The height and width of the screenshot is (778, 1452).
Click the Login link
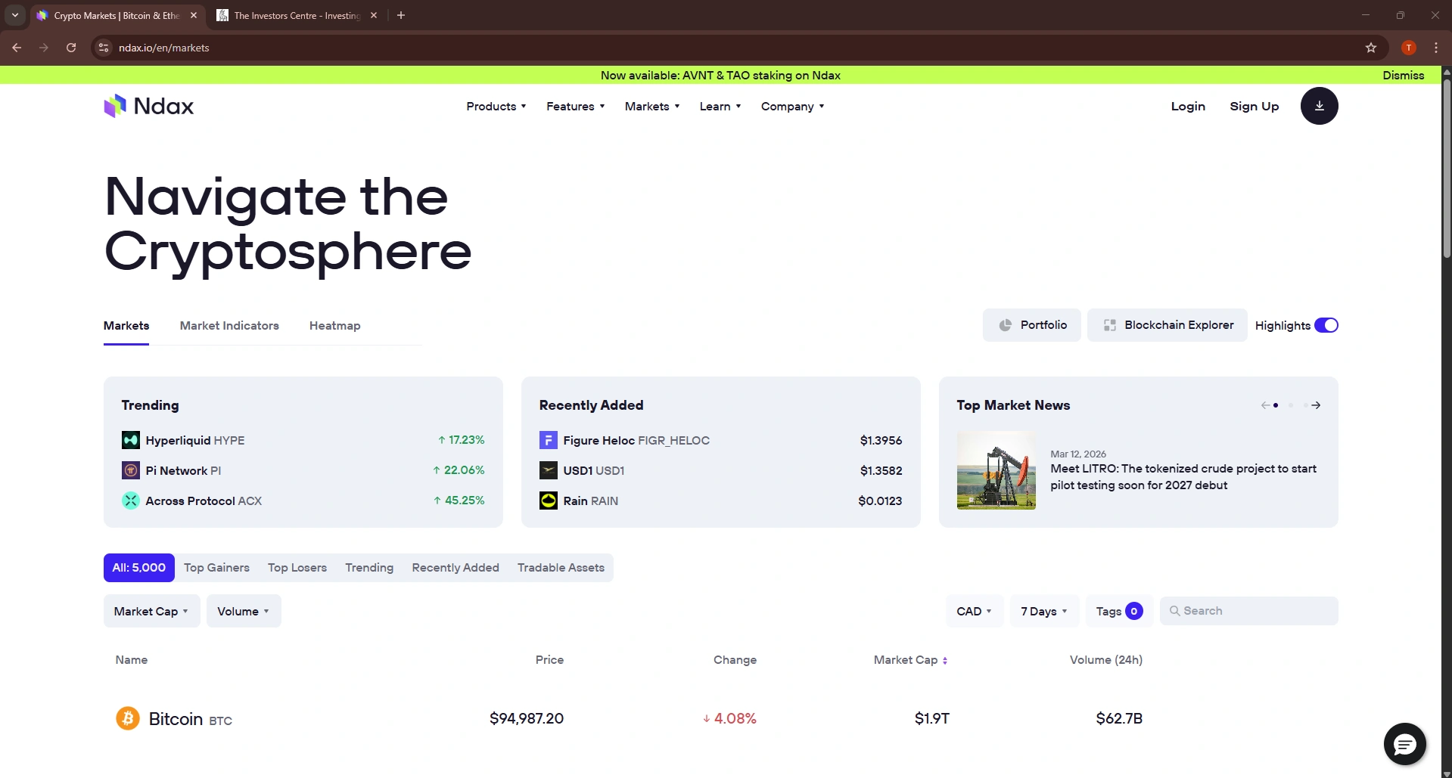tap(1188, 107)
